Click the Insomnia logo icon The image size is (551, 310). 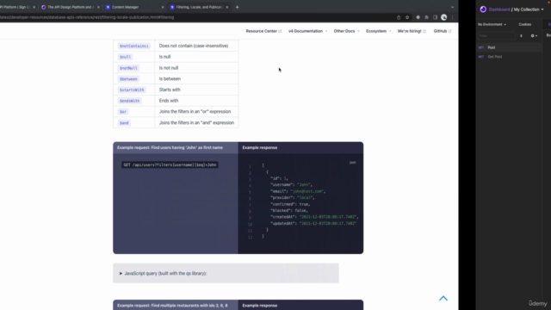pos(483,9)
